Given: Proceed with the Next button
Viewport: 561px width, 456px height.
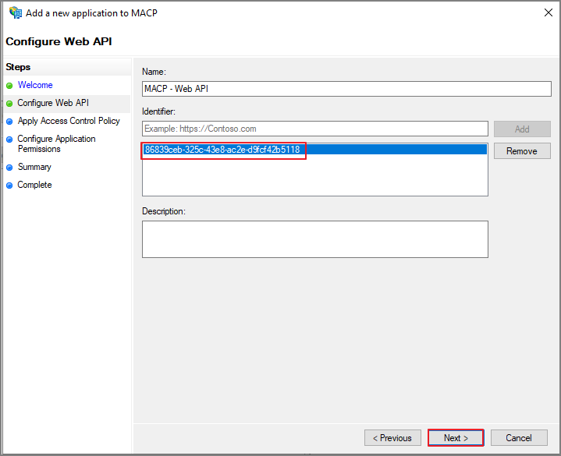Looking at the screenshot, I should (x=456, y=438).
